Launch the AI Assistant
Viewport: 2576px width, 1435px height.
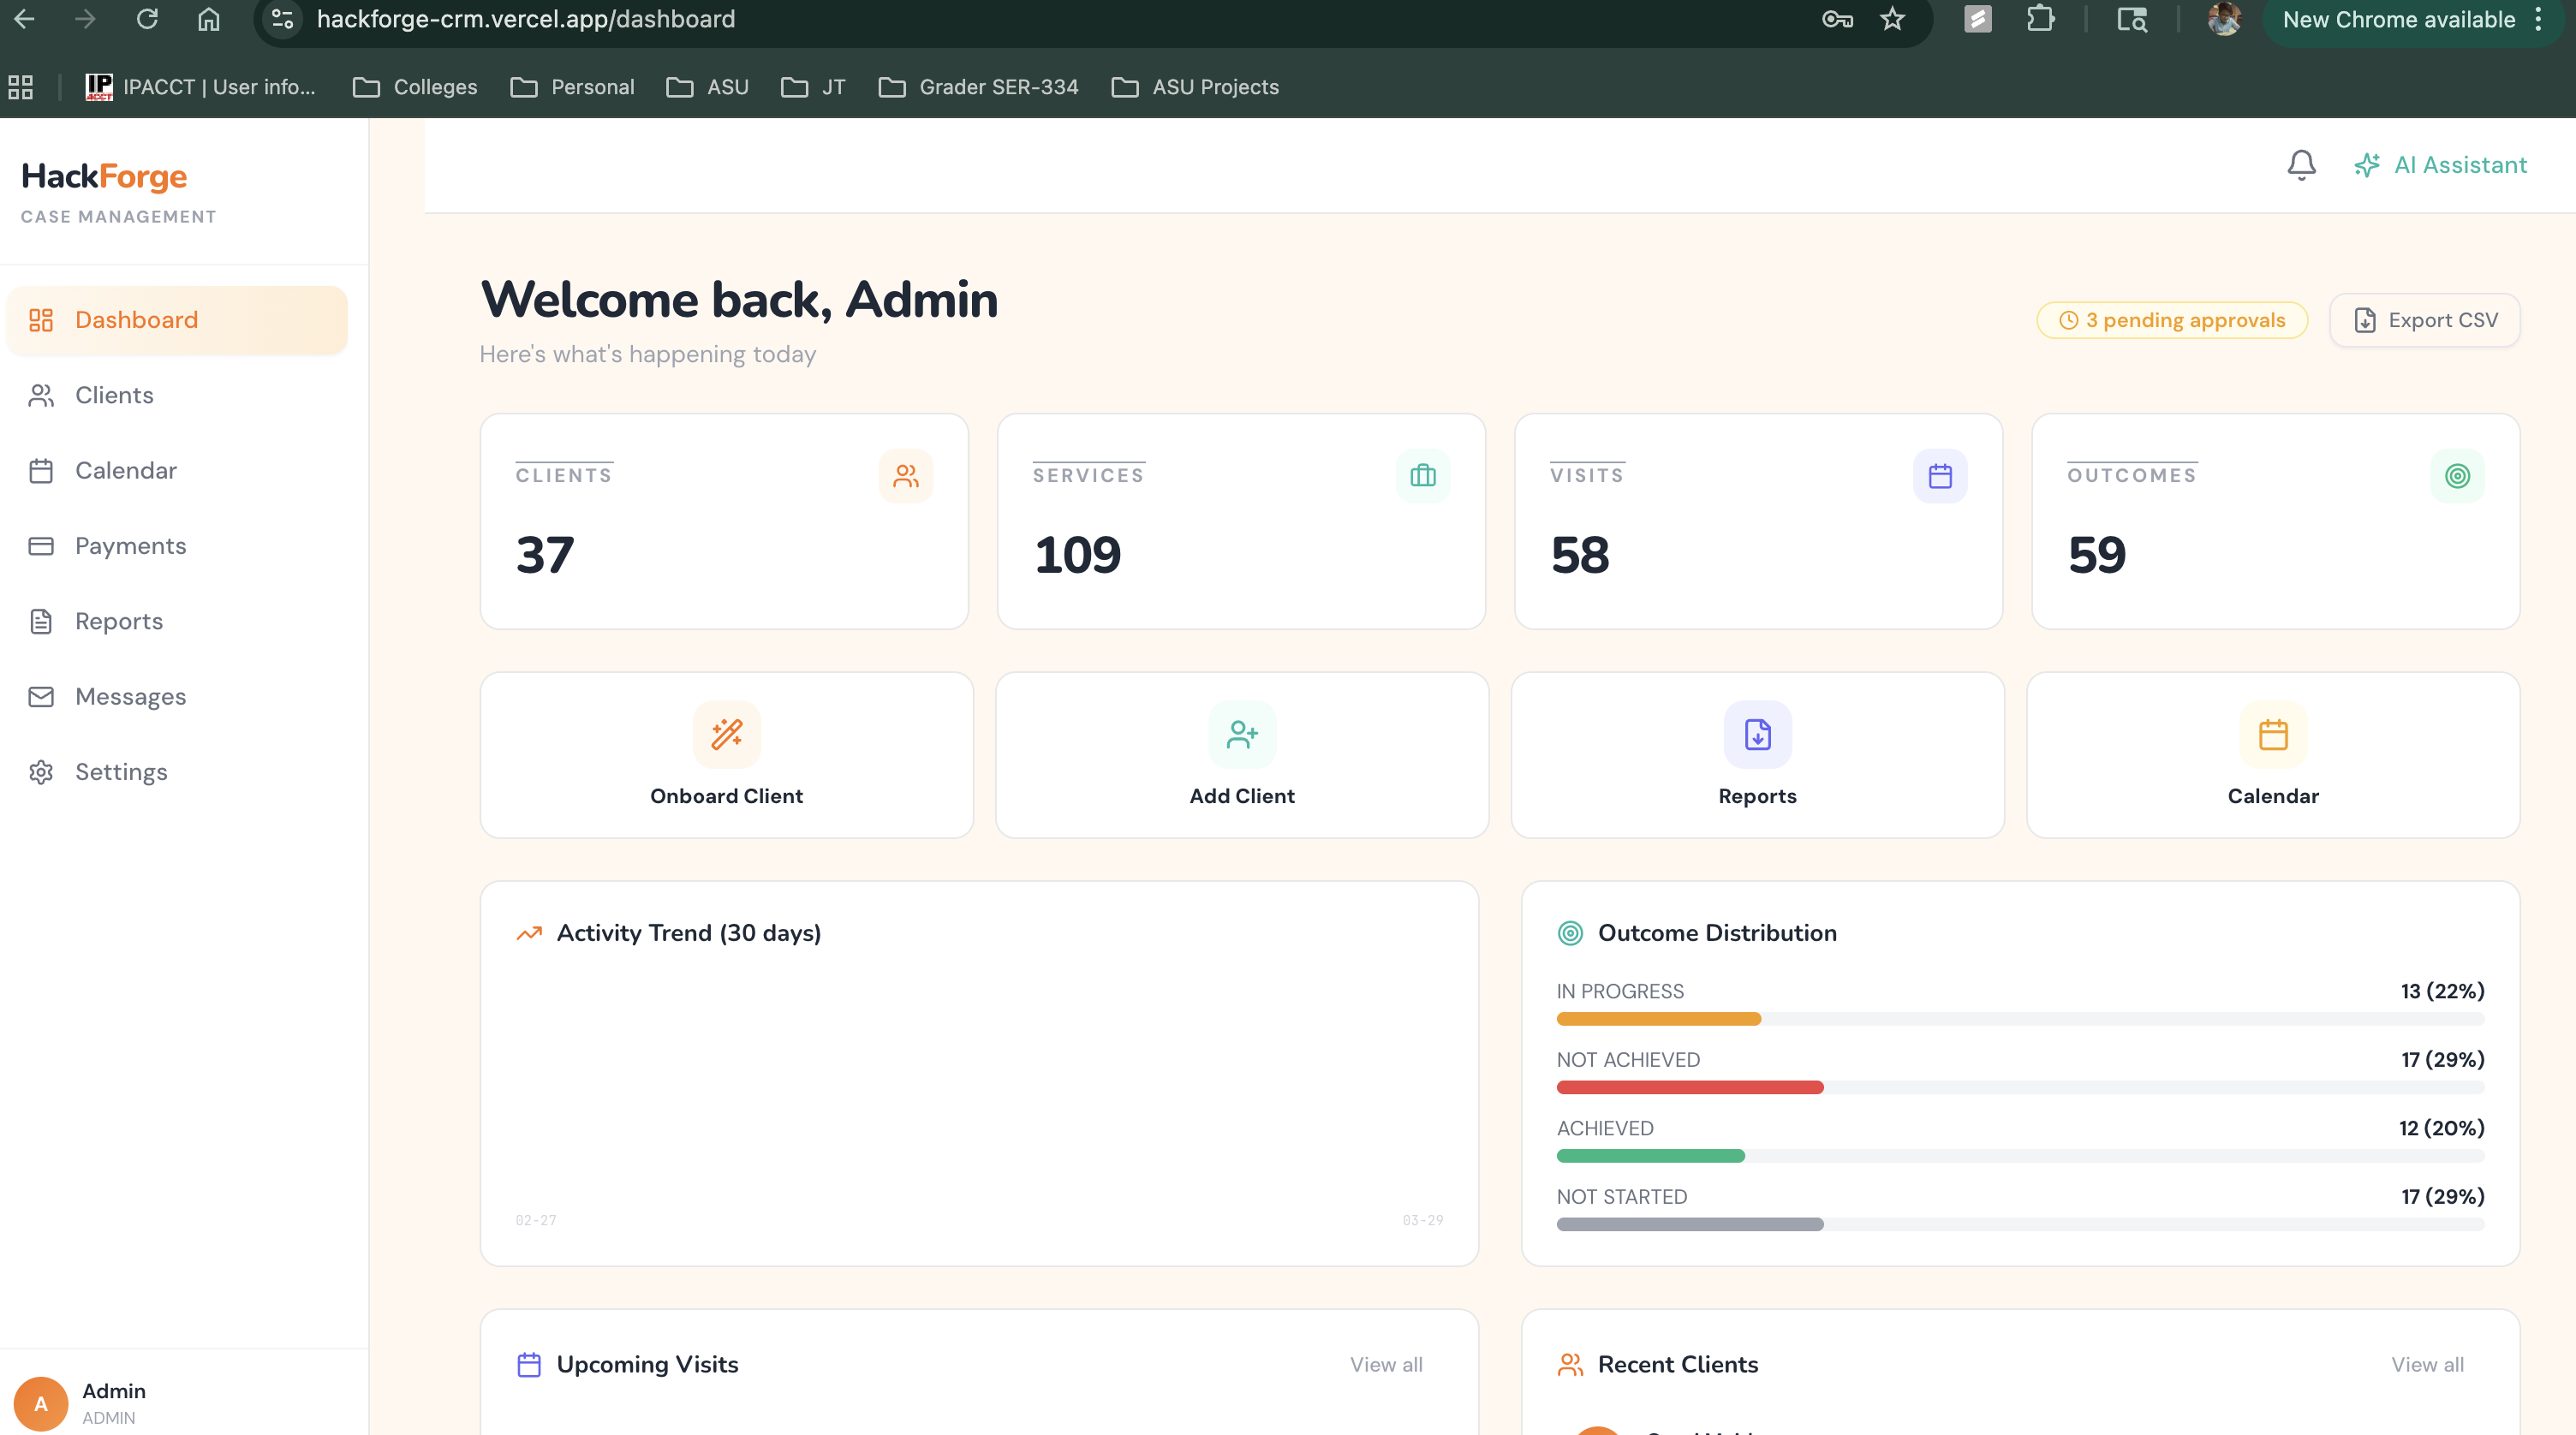click(x=2440, y=165)
